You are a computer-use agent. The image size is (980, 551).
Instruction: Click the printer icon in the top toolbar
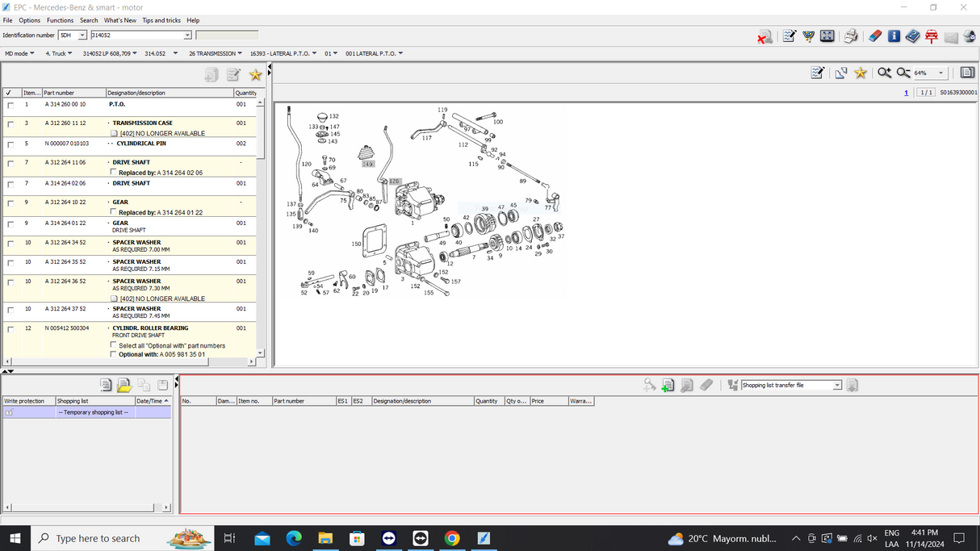tap(850, 36)
